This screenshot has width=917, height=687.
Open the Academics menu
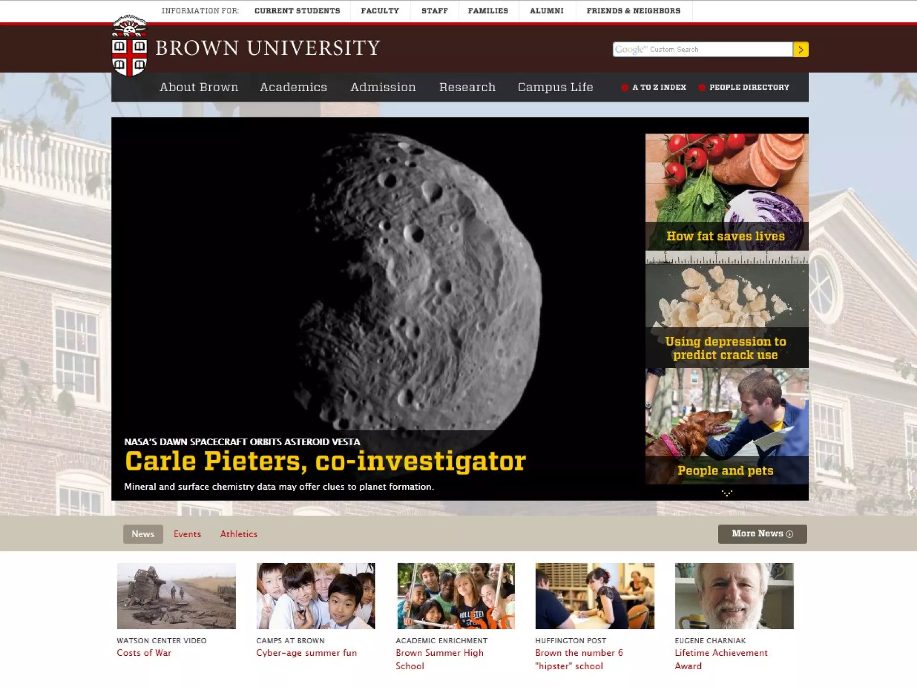point(293,87)
